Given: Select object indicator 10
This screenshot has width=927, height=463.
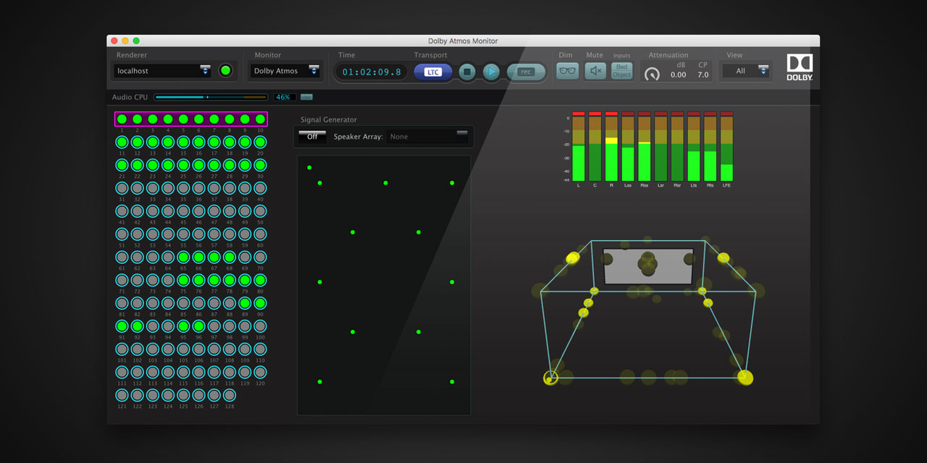Looking at the screenshot, I should pyautogui.click(x=260, y=119).
